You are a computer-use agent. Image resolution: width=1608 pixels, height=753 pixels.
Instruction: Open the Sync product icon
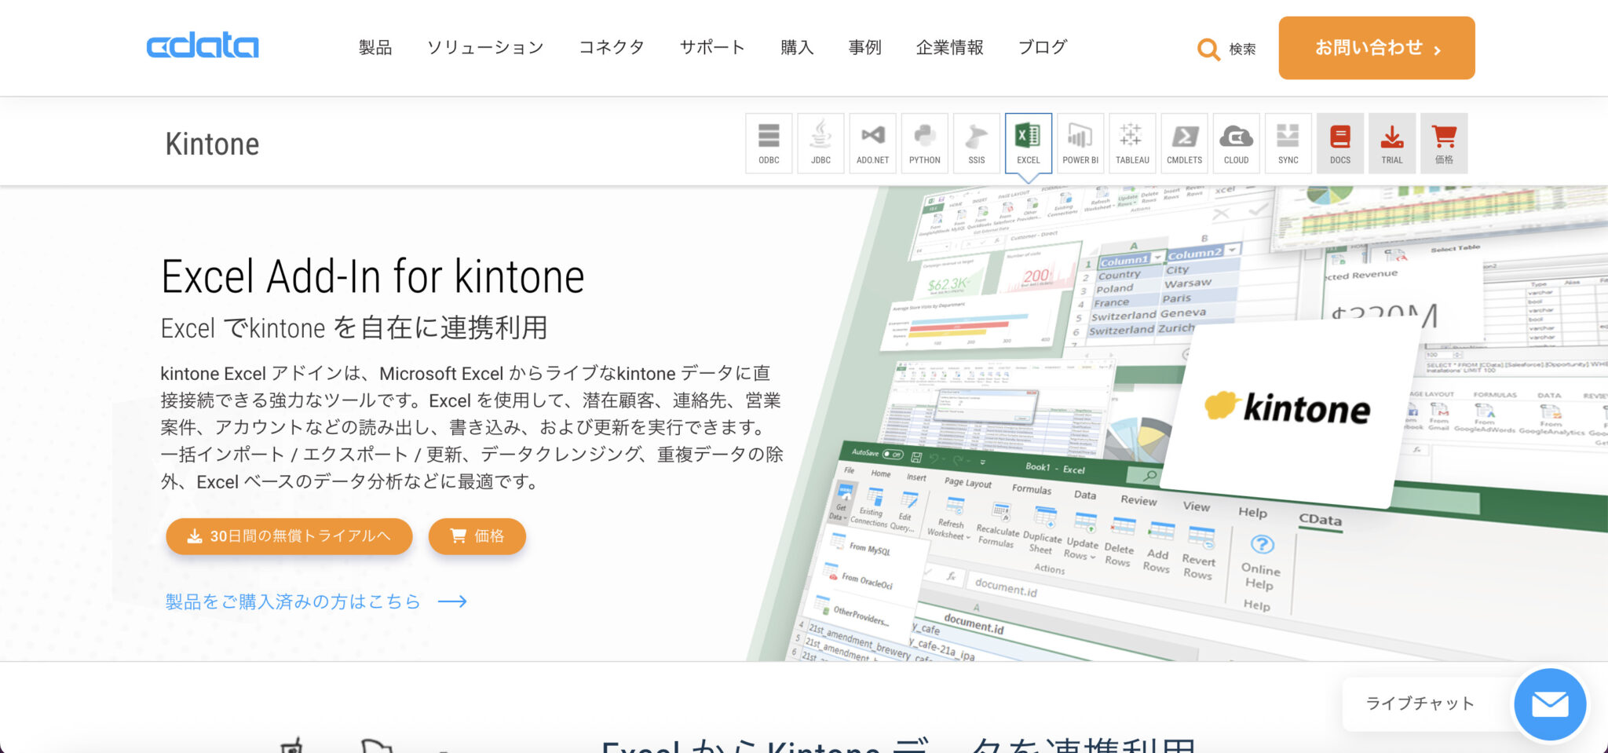pos(1287,143)
